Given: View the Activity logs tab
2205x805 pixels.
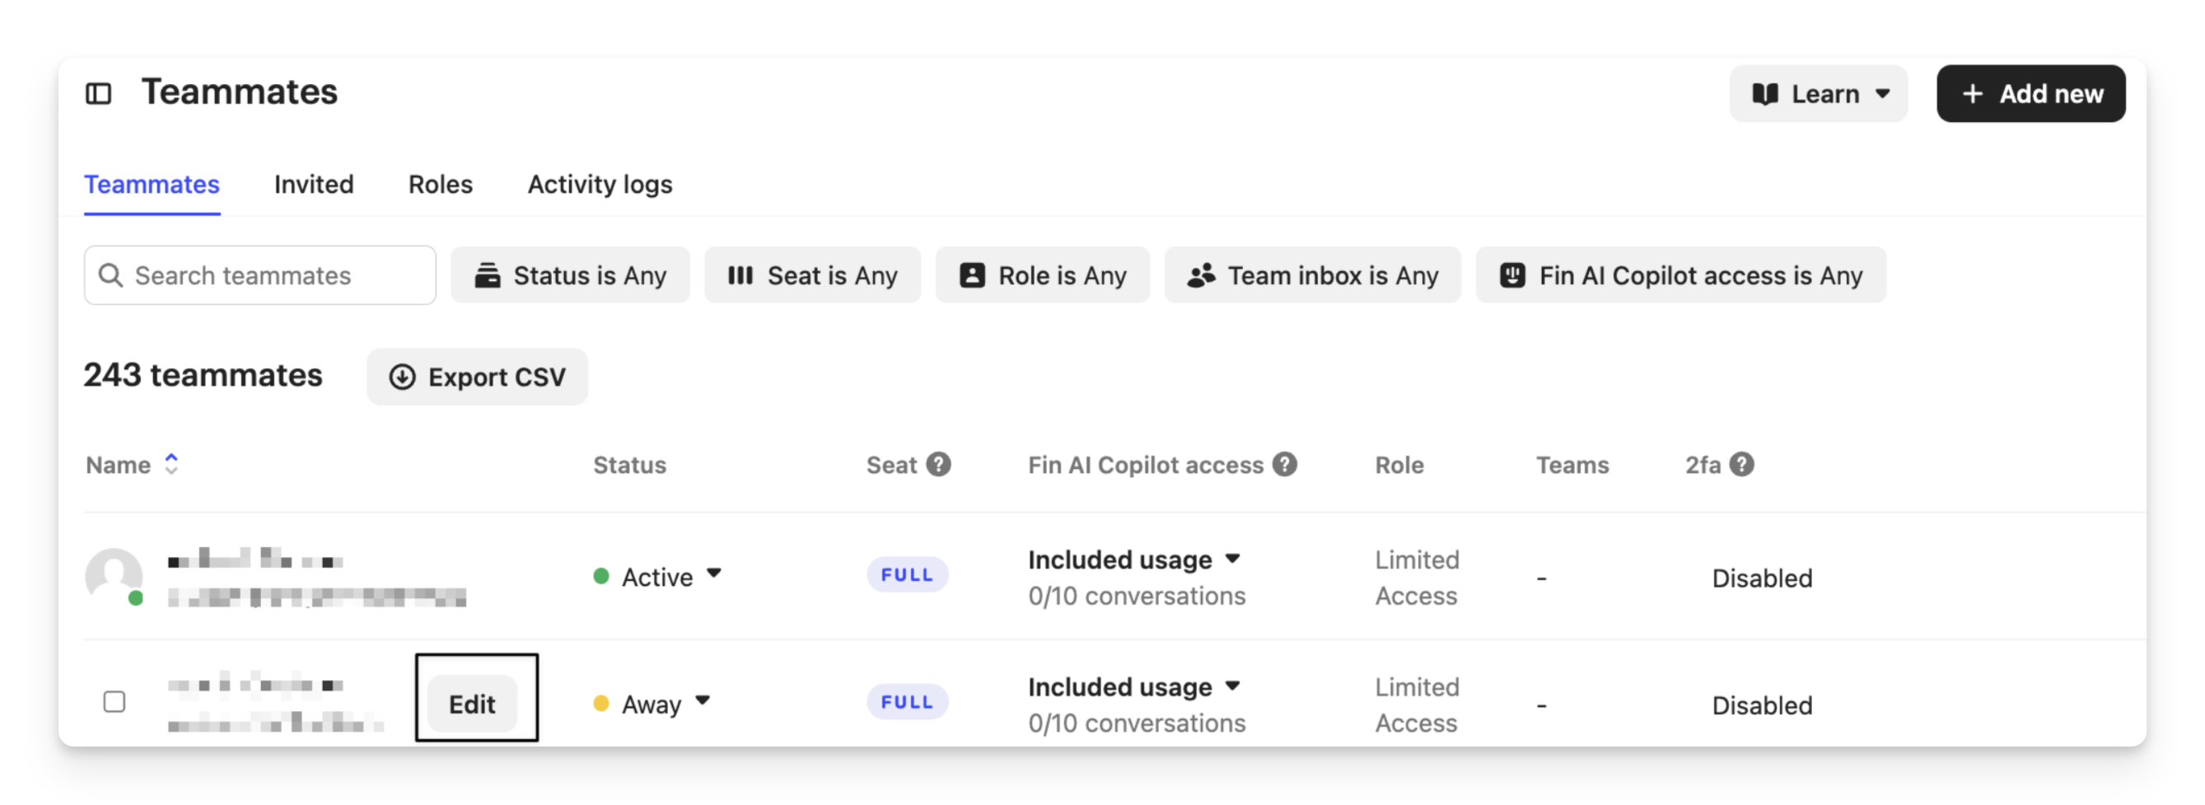Looking at the screenshot, I should pyautogui.click(x=599, y=184).
